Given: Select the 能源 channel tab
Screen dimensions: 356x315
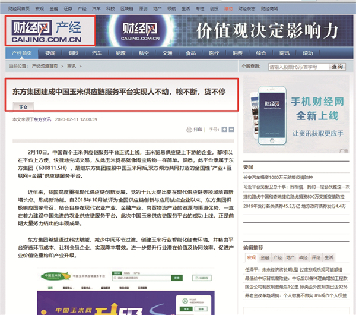Looking at the screenshot, I should tap(120, 53).
